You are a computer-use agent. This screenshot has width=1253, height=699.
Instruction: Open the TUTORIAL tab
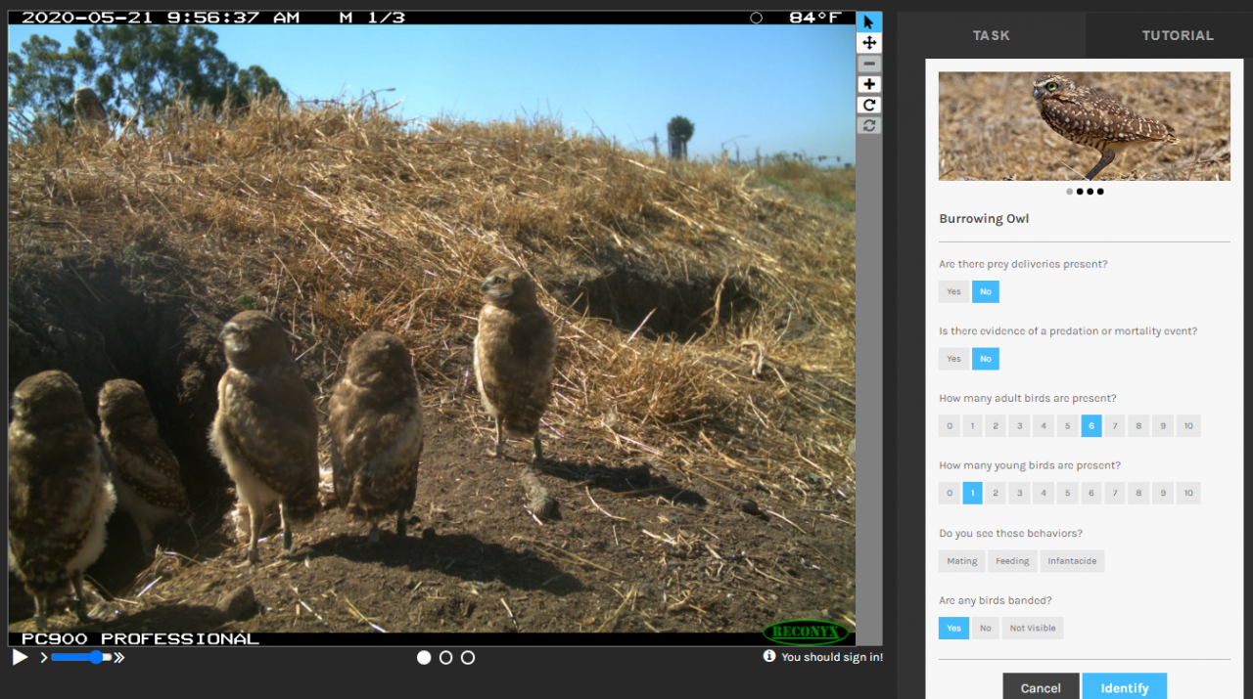coord(1178,35)
